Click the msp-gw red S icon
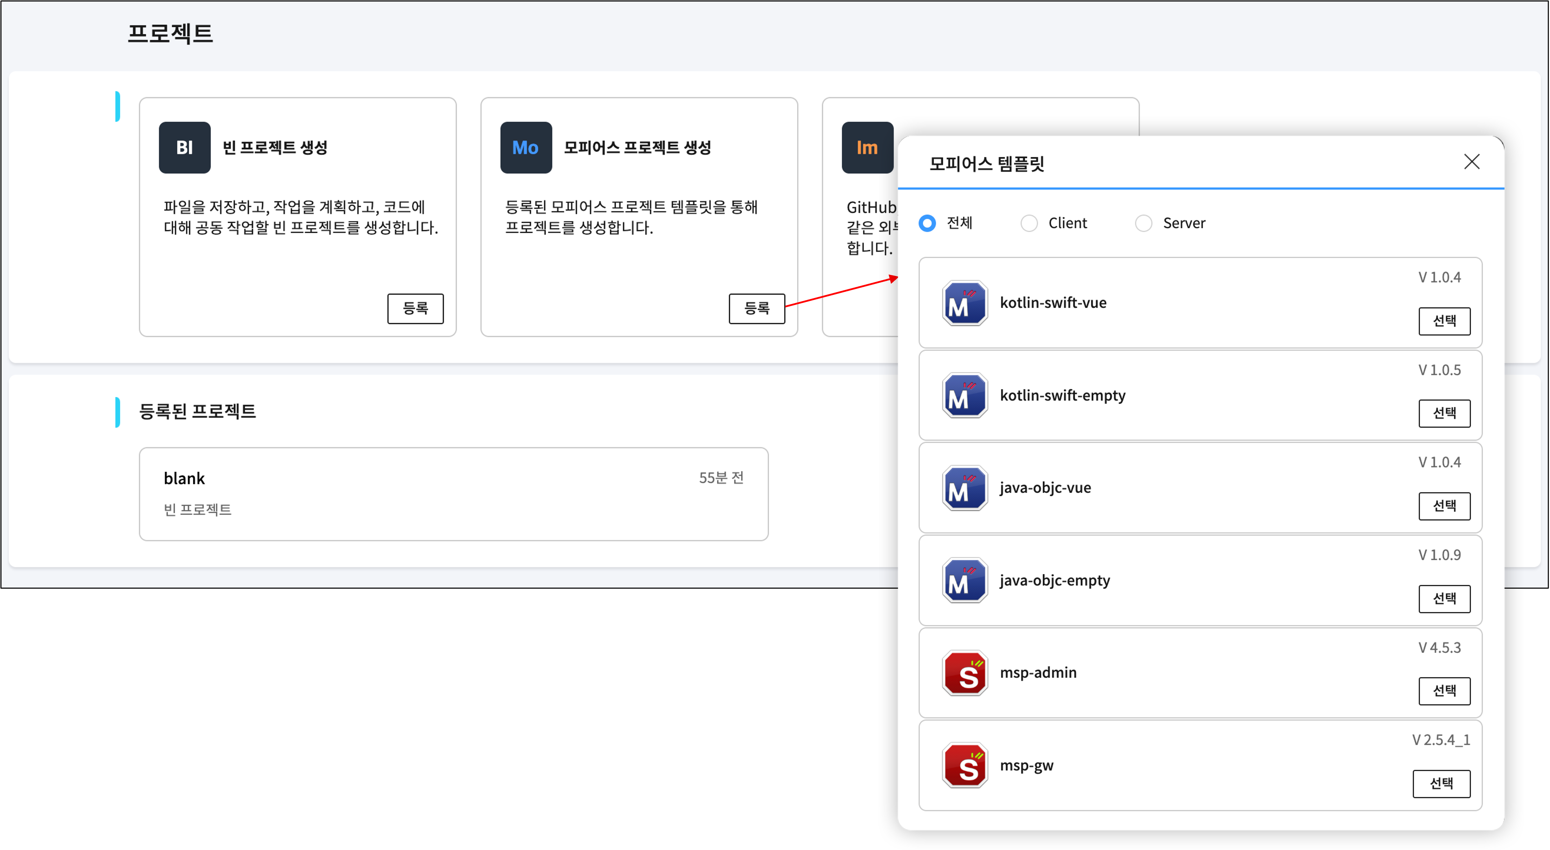 click(964, 765)
